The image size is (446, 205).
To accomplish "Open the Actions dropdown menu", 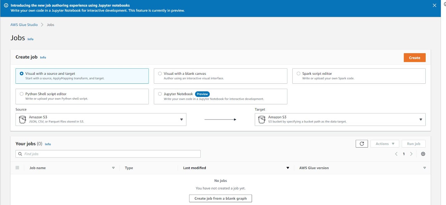I will click(x=385, y=144).
